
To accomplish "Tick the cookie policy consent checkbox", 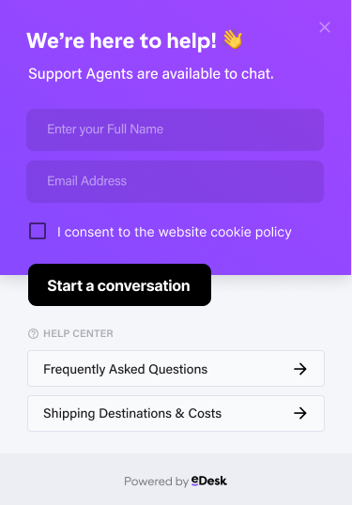I will (38, 231).
